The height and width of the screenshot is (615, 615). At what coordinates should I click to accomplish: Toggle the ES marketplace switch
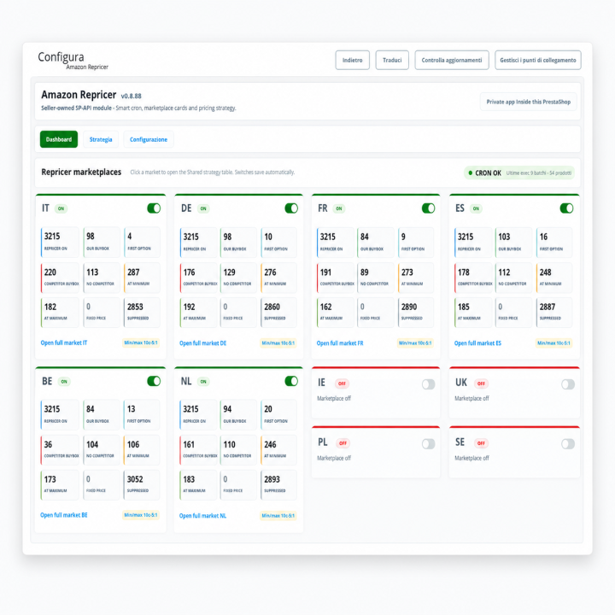(567, 208)
